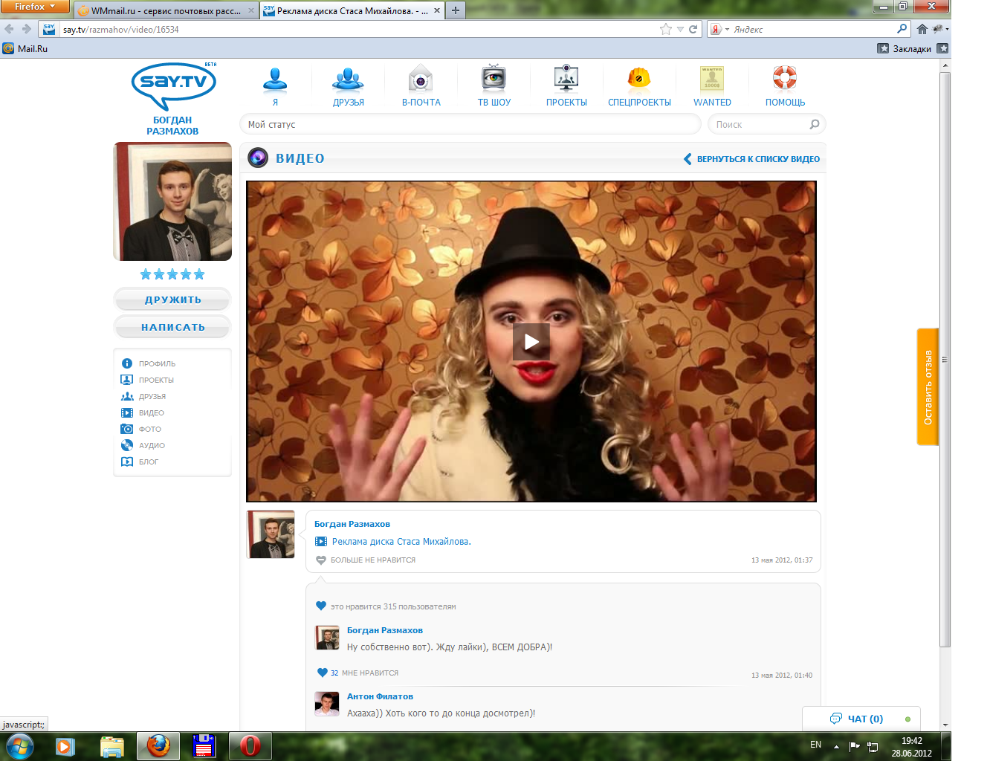Select the Реклама диска Стаса Михайлова tab
The height and width of the screenshot is (761, 990).
click(x=353, y=10)
